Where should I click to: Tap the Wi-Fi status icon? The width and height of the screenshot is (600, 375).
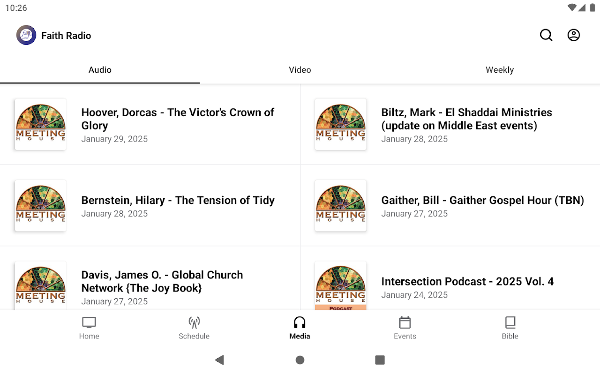coord(571,7)
